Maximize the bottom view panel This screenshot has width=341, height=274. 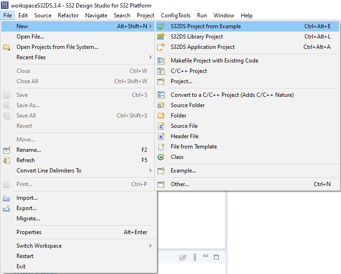[x=216, y=257]
